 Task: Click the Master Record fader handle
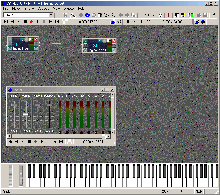click(x=38, y=105)
